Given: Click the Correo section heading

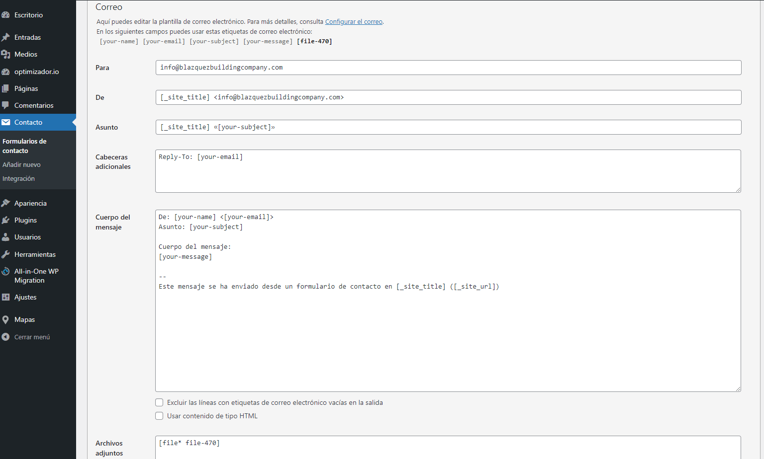Looking at the screenshot, I should pos(109,7).
